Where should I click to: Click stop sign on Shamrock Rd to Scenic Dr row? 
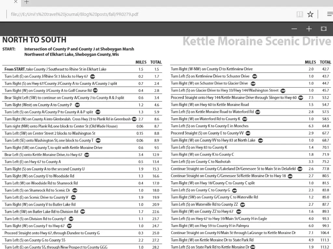75,190
